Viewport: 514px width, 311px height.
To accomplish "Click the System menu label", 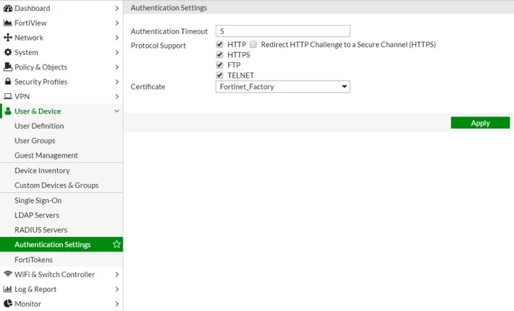I will pyautogui.click(x=26, y=52).
